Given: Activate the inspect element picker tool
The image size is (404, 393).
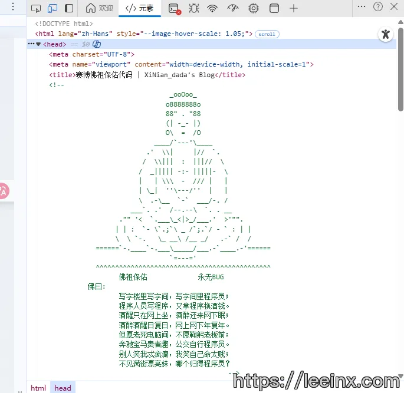Looking at the screenshot, I should pyautogui.click(x=36, y=8).
